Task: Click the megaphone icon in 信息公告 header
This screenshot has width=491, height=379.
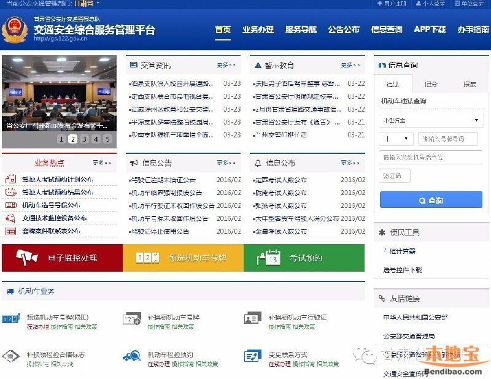Action: tap(134, 163)
